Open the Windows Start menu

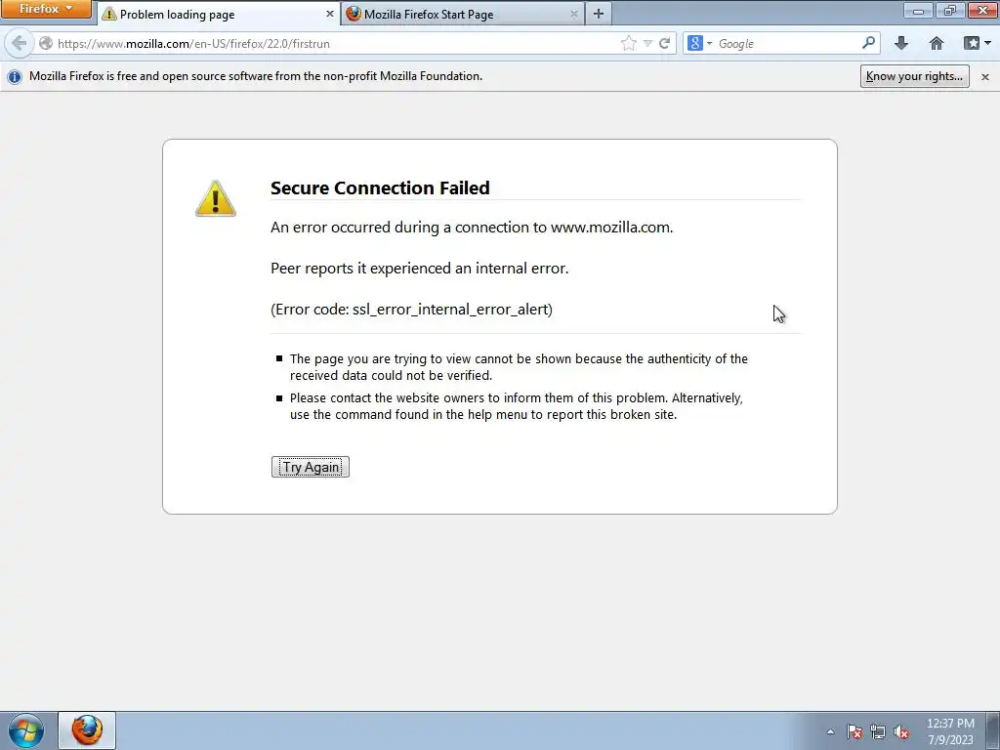point(26,730)
